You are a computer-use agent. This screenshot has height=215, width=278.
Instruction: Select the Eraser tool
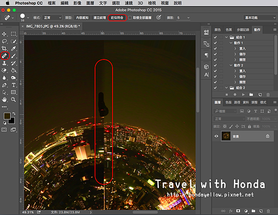click(x=4, y=71)
